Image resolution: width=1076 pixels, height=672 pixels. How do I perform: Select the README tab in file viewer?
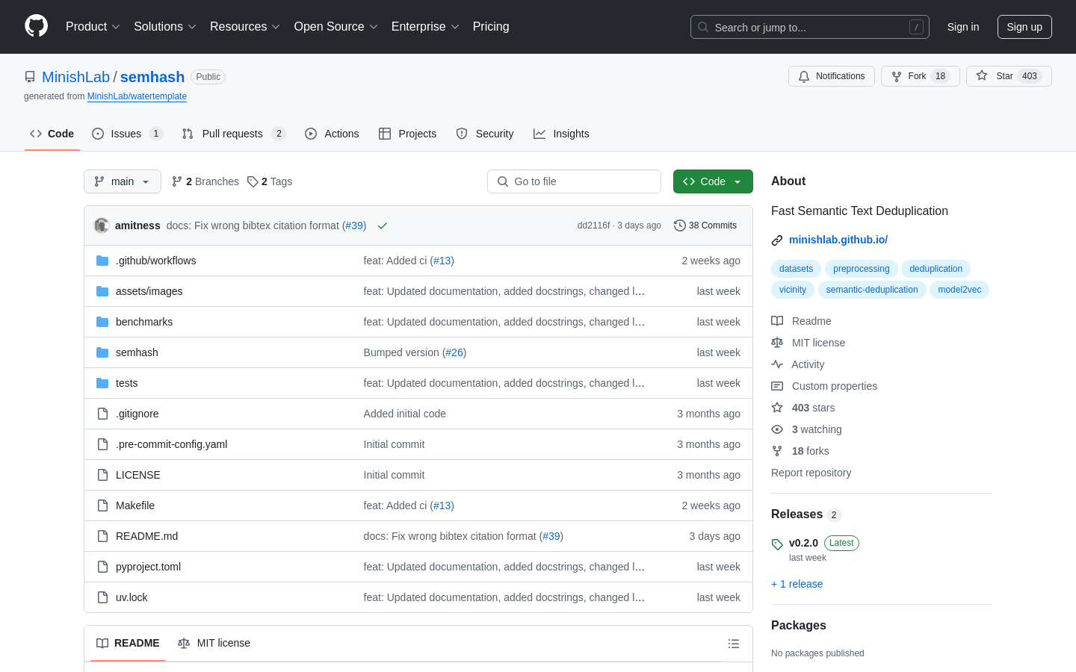(x=128, y=643)
